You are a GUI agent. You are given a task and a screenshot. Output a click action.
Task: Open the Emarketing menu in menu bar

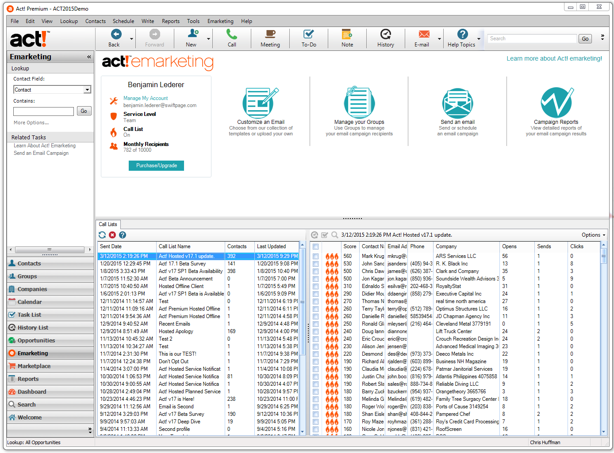(220, 21)
